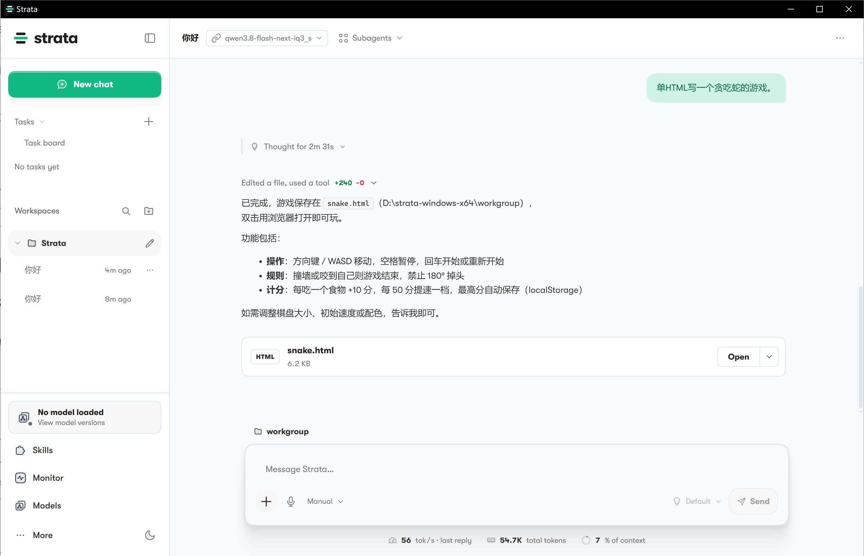Open the qwen3.8-flash-next-iq3_s model selector
The image size is (864, 556).
[267, 38]
